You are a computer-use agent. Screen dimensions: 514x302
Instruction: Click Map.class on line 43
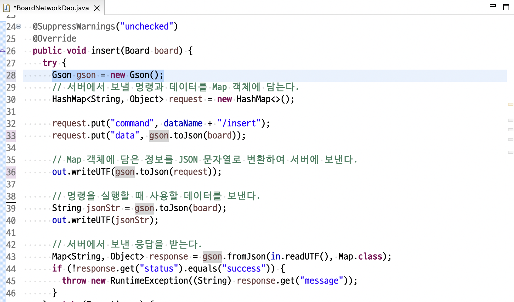[x=360, y=256]
